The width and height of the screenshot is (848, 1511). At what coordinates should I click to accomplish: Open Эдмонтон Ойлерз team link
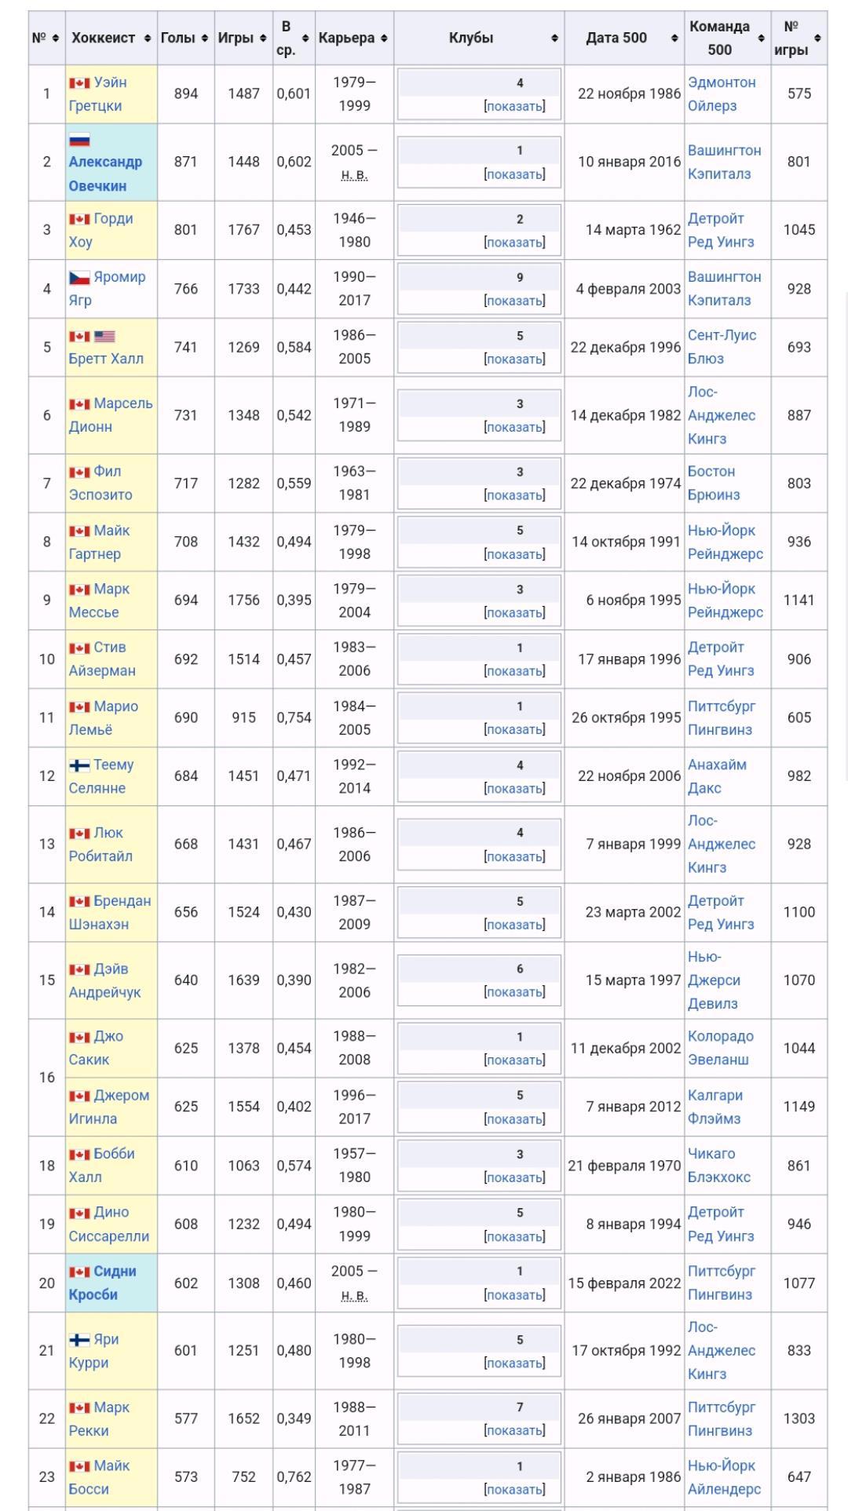pos(721,93)
